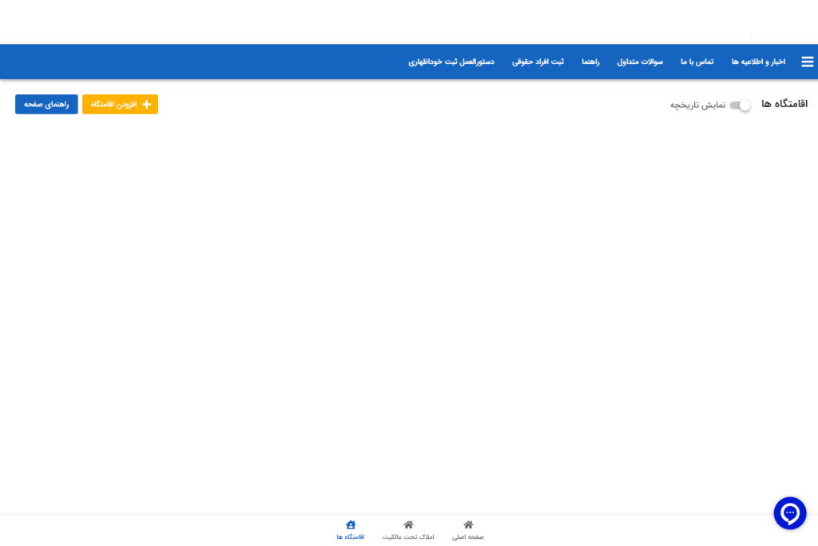Open the blue chat support widget
This screenshot has height=546, width=818.
(790, 513)
